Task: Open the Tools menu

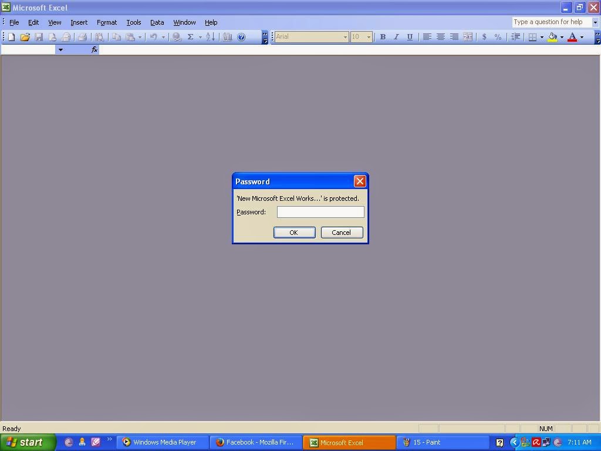Action: 134,22
